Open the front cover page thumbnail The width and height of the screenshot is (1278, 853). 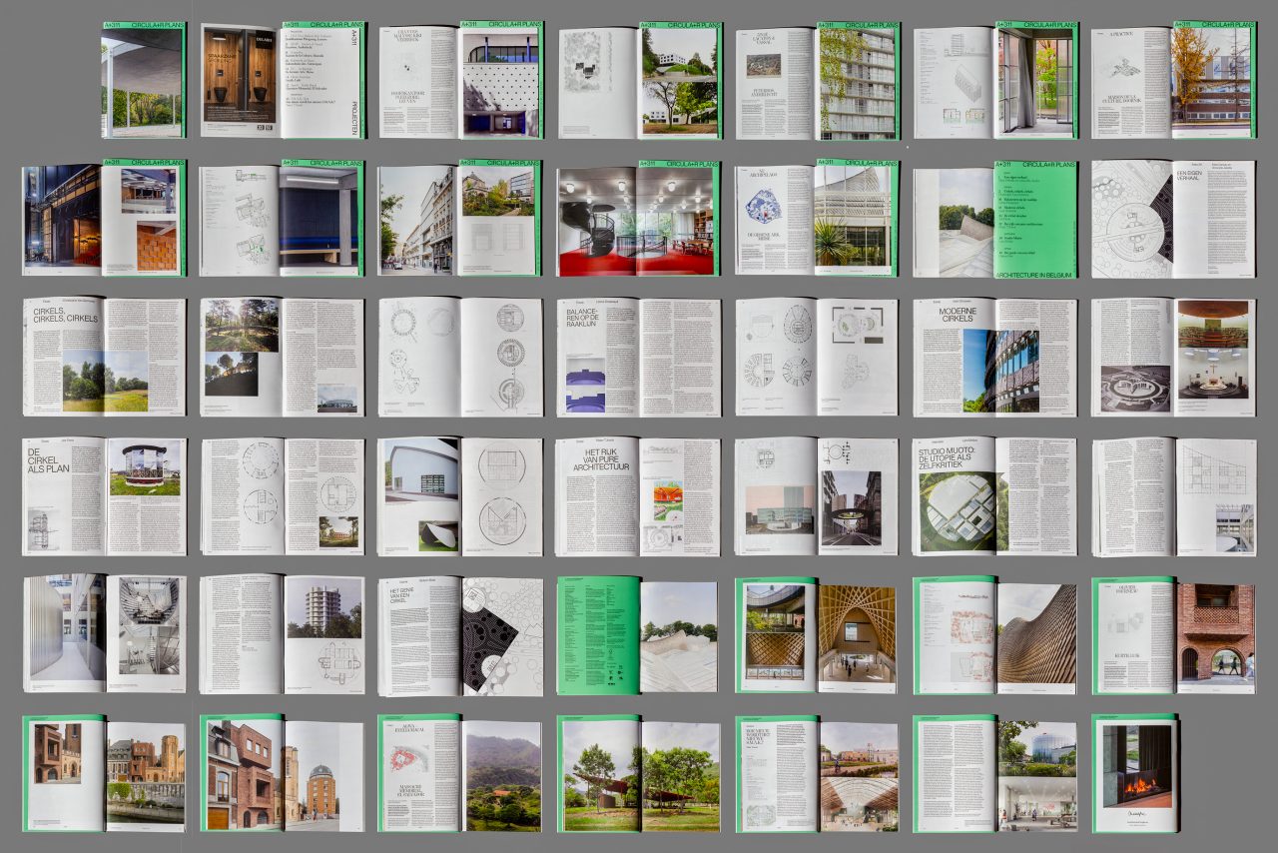tap(143, 81)
